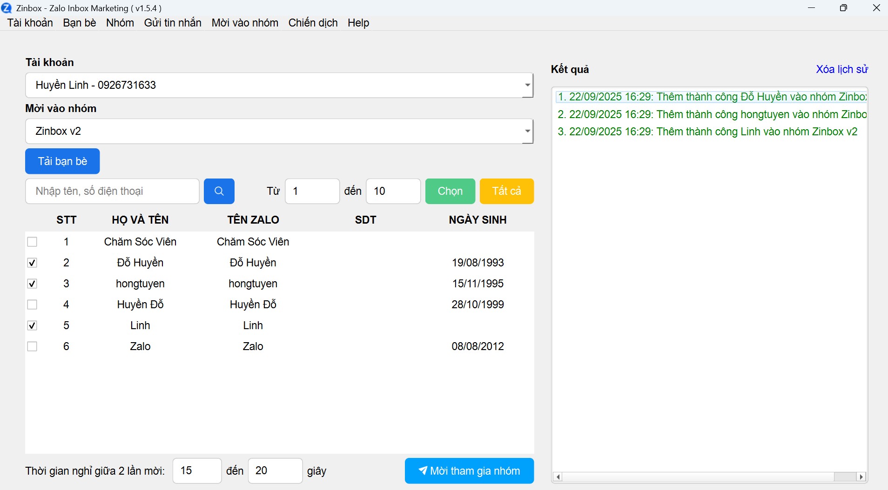The height and width of the screenshot is (490, 888).
Task: Restore down the Zinbox window
Action: tap(843, 8)
